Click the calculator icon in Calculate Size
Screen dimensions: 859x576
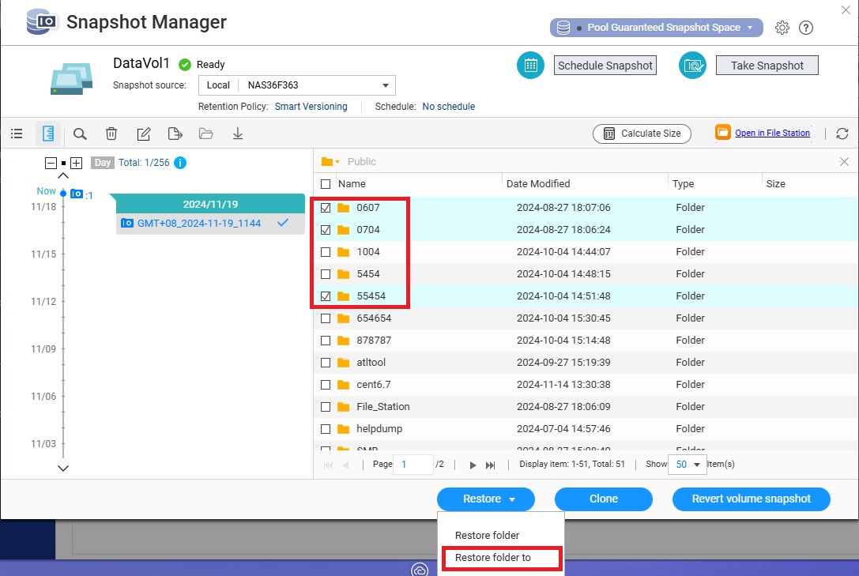tap(609, 134)
